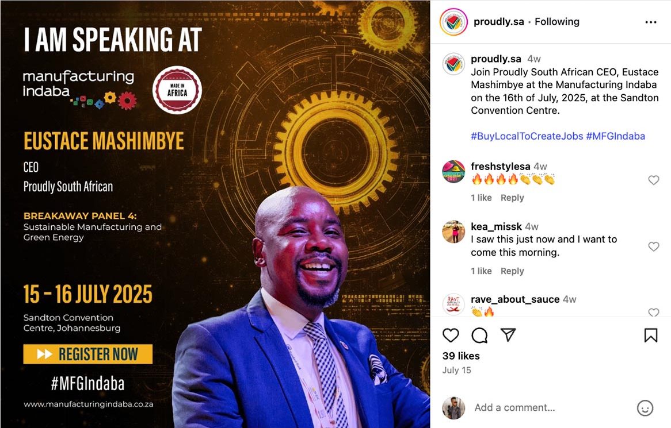Share post via paper plane icon
This screenshot has height=428, width=671.
508,335
